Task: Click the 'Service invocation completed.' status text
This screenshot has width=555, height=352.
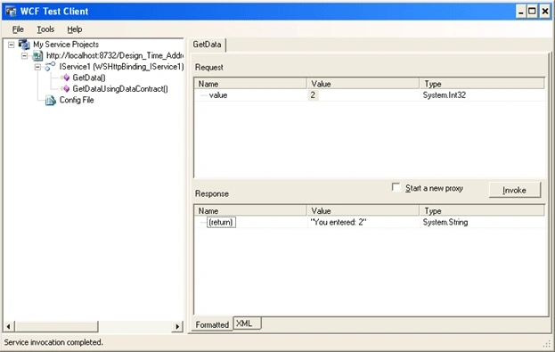Action: pos(53,342)
